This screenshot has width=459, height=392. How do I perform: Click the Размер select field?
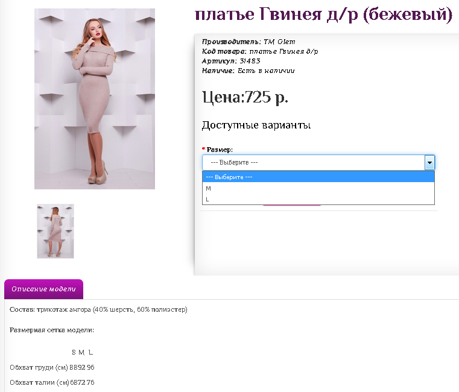coord(314,162)
